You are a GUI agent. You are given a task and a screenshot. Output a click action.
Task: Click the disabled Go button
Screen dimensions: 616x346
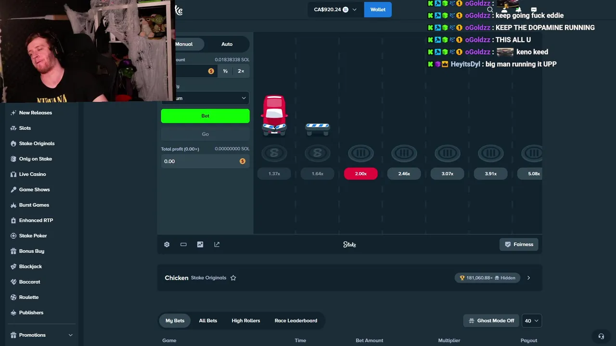(205, 134)
